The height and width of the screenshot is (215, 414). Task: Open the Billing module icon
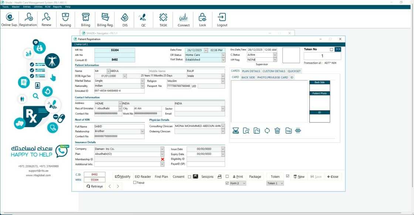pyautogui.click(x=85, y=20)
